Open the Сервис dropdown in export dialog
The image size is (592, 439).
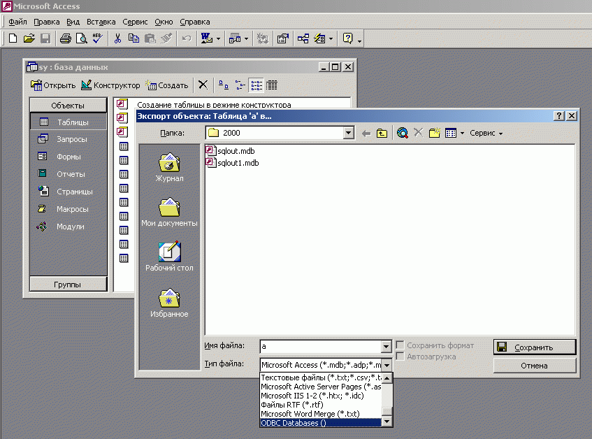click(486, 133)
